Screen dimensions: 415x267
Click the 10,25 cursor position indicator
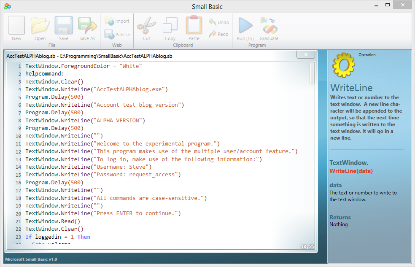point(307,246)
